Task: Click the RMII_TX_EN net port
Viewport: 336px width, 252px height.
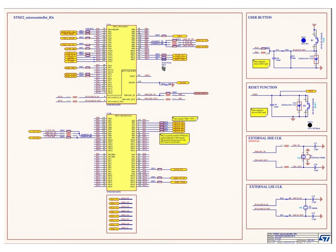Action: tap(178, 178)
